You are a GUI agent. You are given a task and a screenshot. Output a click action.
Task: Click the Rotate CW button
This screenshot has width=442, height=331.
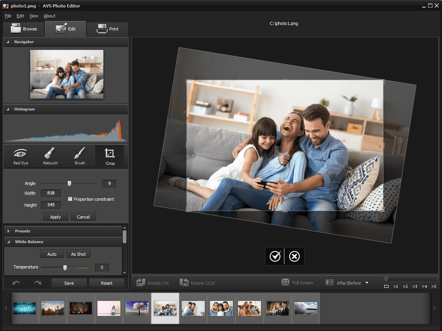click(152, 283)
